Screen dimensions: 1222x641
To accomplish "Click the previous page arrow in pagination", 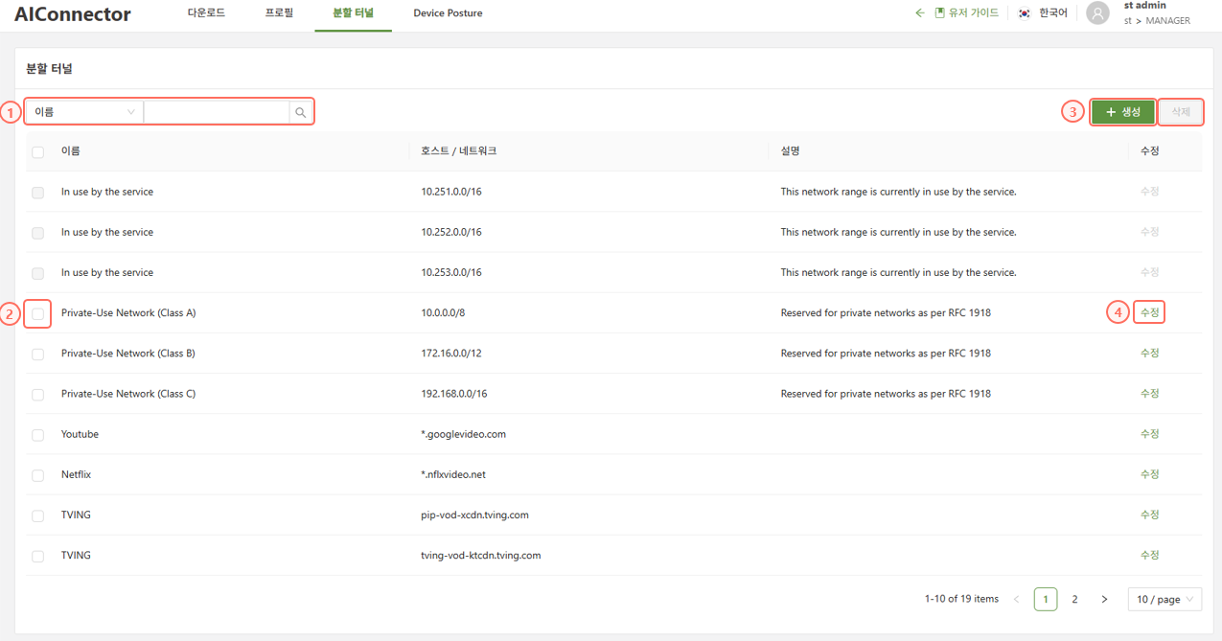I will tap(1017, 599).
